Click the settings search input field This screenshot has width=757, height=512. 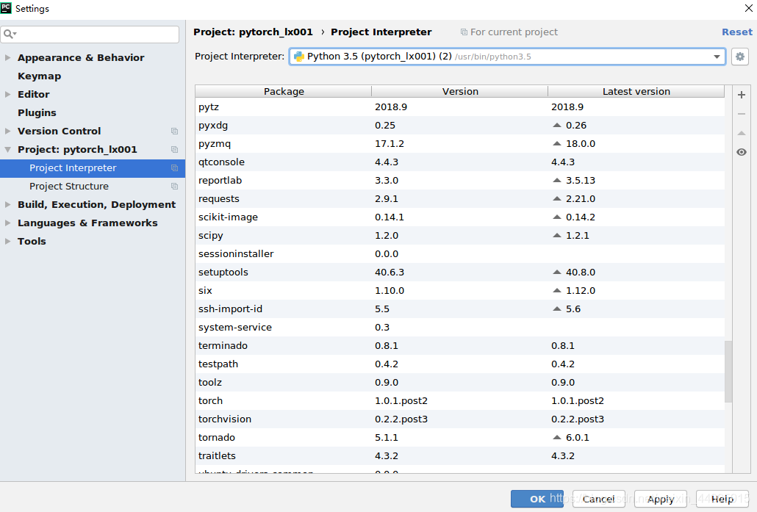[90, 34]
